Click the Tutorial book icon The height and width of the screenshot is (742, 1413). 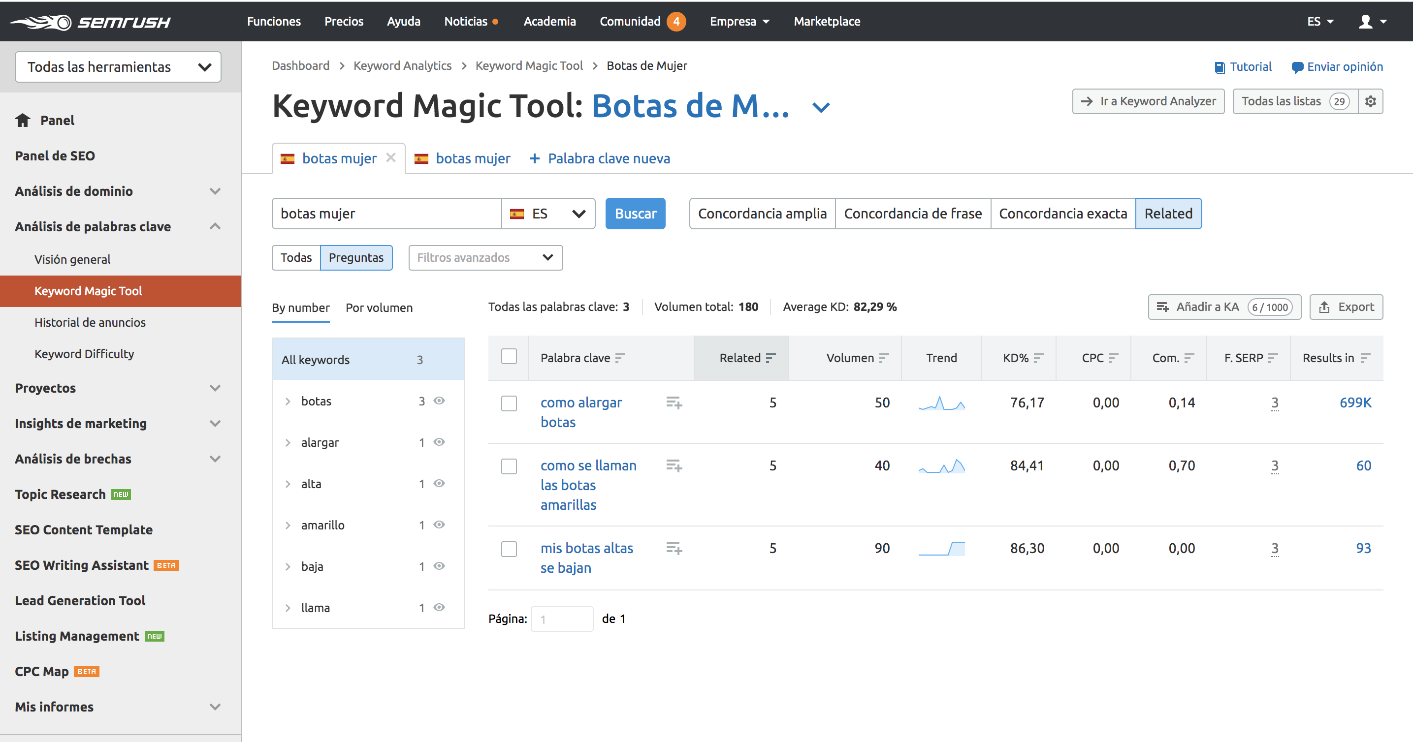pos(1220,67)
